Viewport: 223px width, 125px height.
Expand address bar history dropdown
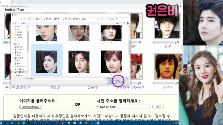click(x=99, y=19)
